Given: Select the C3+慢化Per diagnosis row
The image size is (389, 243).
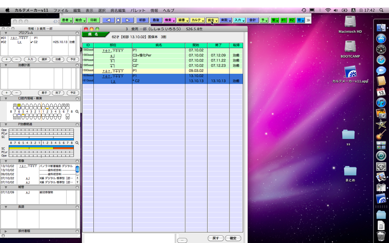Looking at the screenshot, I should click(x=159, y=55).
